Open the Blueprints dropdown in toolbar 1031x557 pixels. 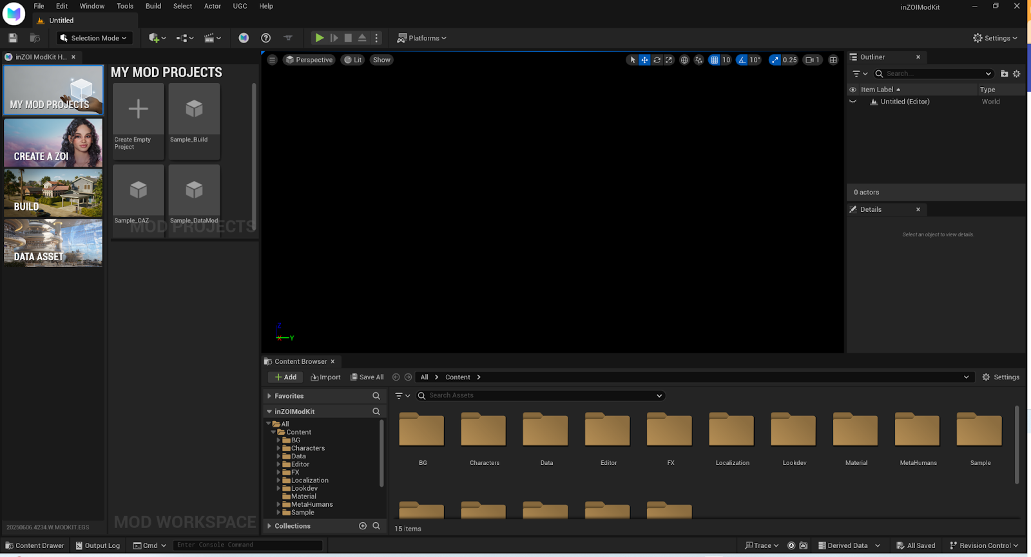pos(185,38)
